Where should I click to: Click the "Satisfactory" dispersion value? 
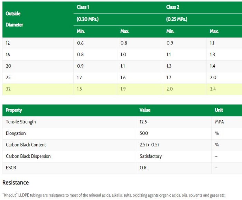click(x=151, y=156)
